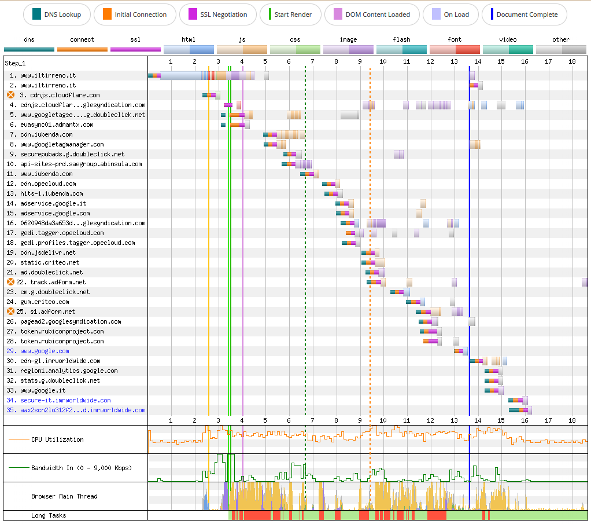
Task: Click the DOM Content Loaded legend pill
Action: 372,14
